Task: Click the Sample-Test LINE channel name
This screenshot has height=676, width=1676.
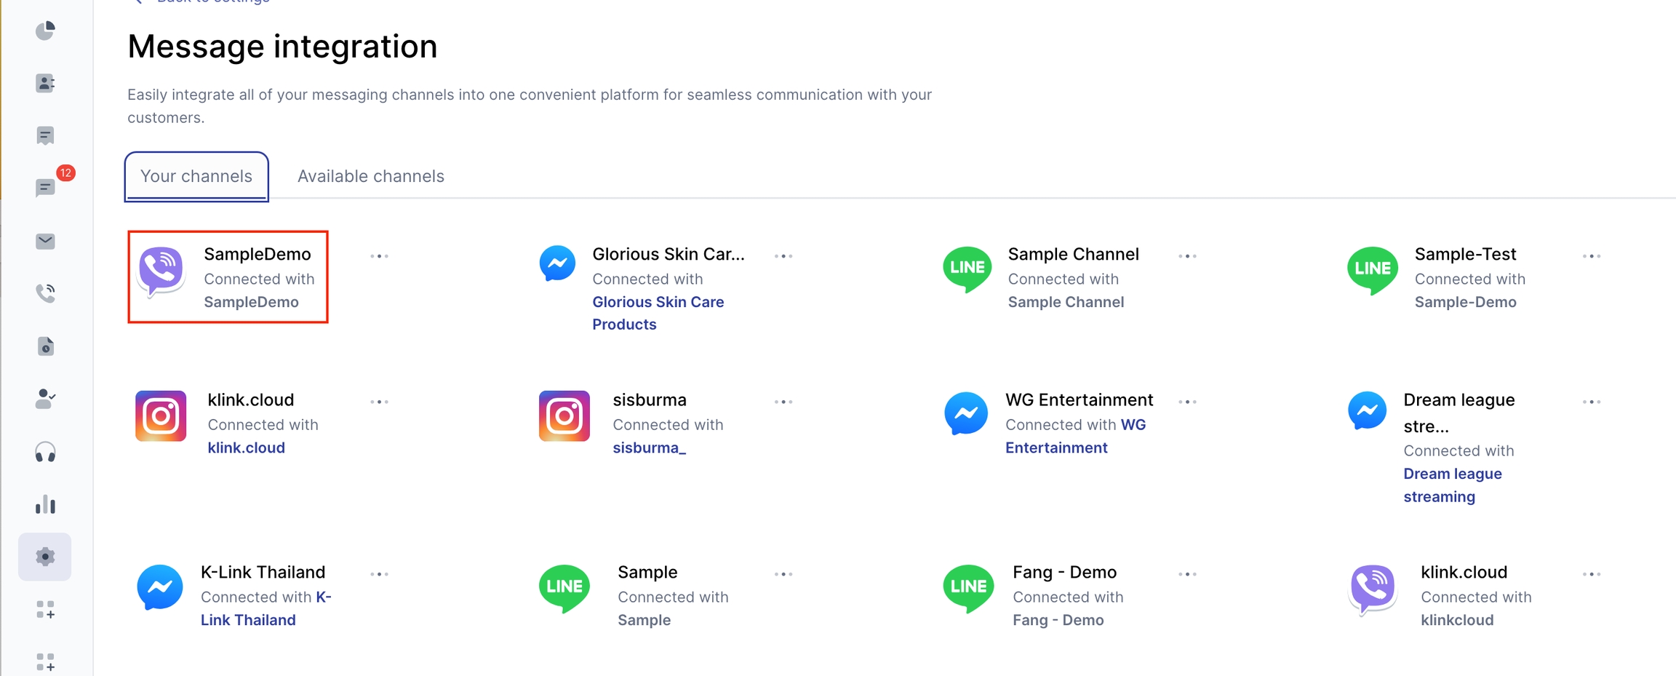Action: point(1465,254)
